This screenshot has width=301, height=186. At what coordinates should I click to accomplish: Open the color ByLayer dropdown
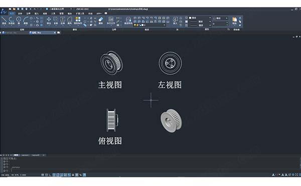pyautogui.click(x=200, y=18)
